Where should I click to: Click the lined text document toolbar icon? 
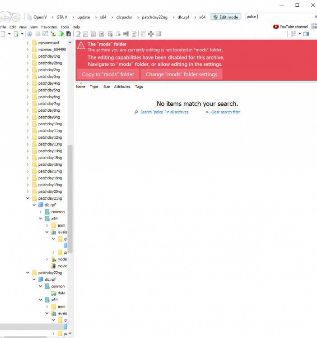[93, 34]
